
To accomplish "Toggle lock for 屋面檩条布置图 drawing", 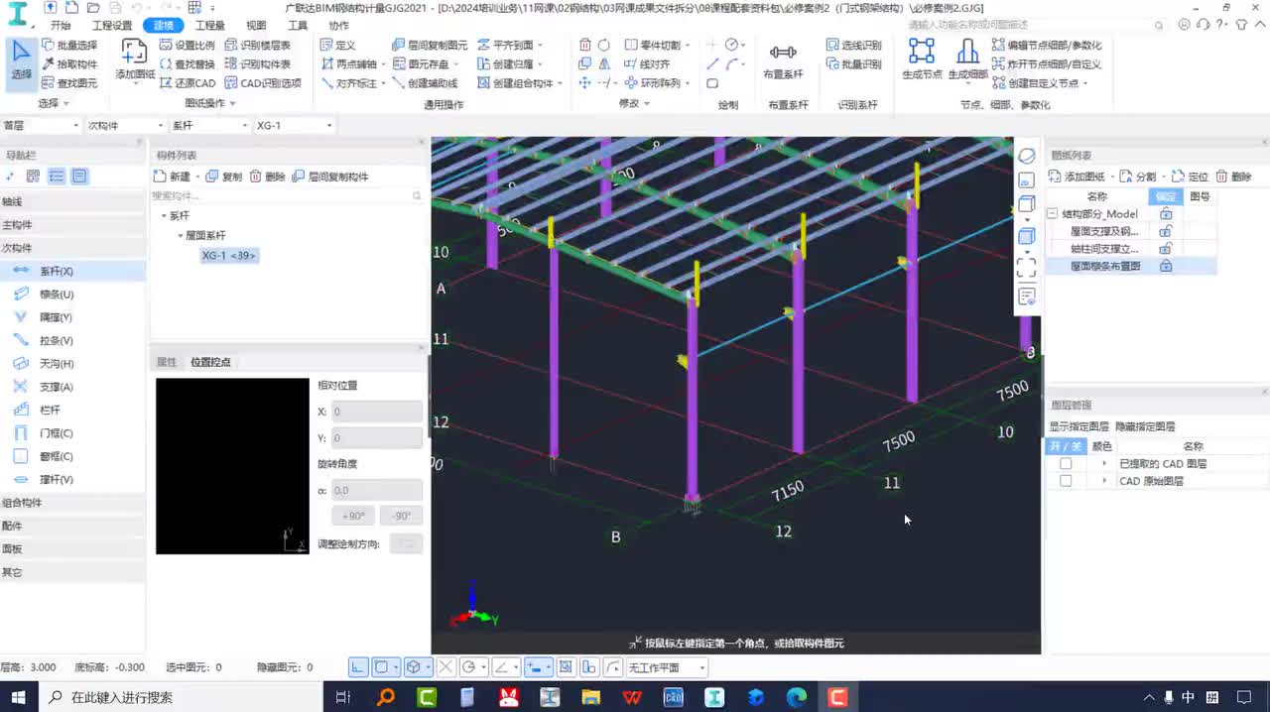I will coord(1166,267).
